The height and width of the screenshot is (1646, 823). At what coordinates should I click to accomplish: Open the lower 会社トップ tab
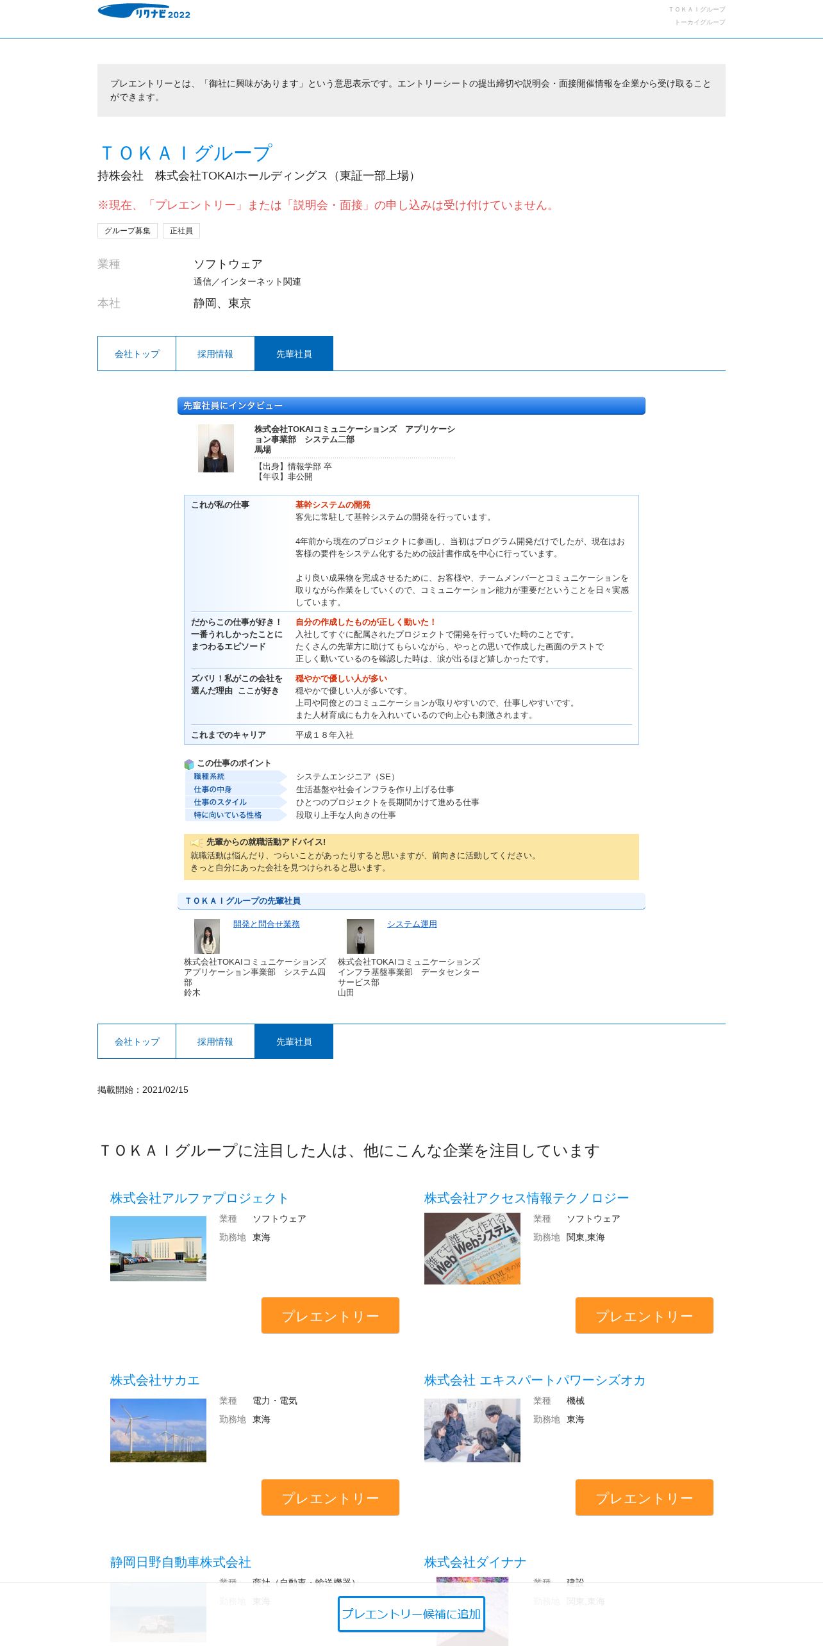[x=137, y=1042]
